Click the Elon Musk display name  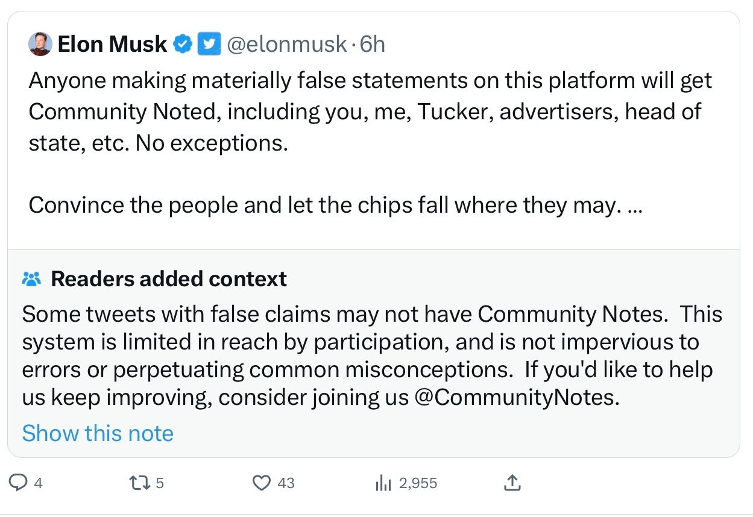[112, 44]
